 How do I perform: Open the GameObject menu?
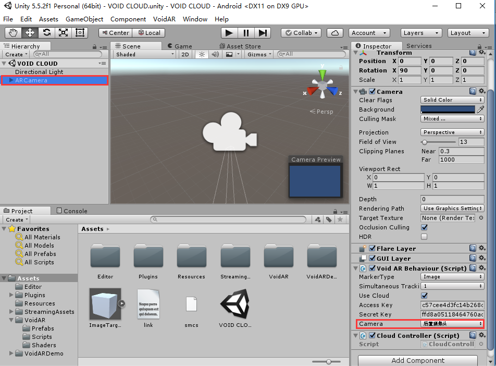[84, 19]
